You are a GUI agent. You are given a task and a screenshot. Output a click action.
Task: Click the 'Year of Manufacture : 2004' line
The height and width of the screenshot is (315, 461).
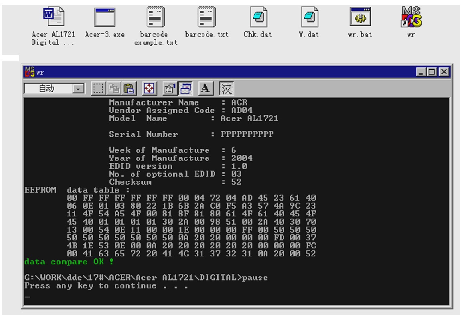click(x=181, y=158)
